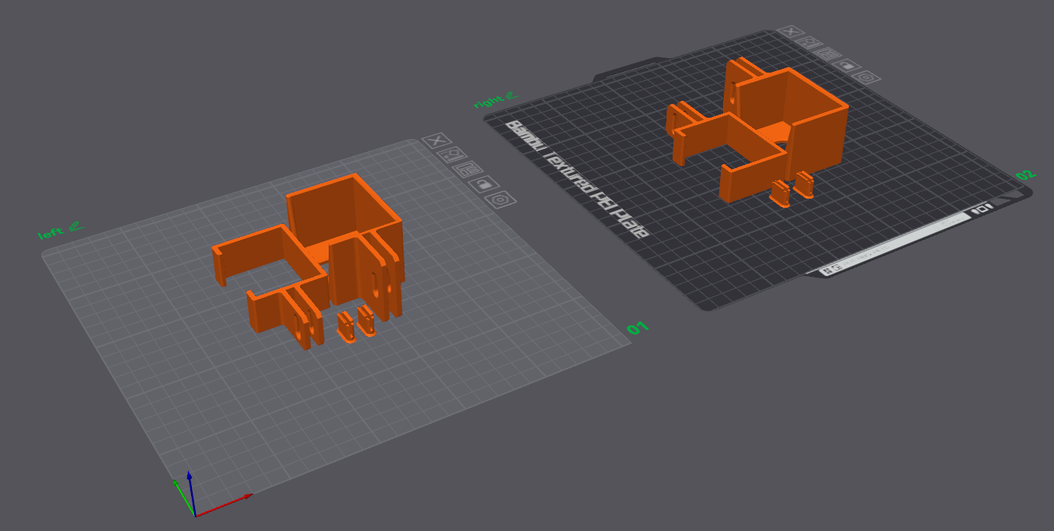Select the small clip parts on plate 02
1054x531 pixels.
[x=793, y=189]
